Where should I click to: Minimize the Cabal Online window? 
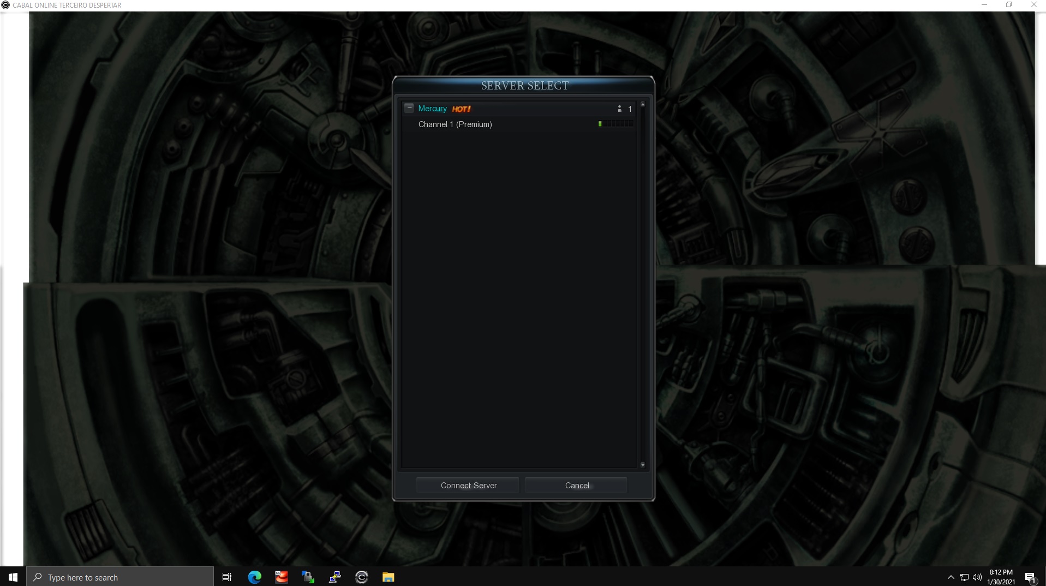tap(984, 5)
